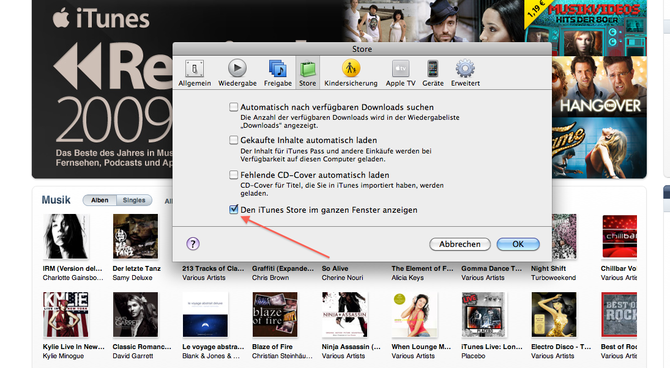
Task: Click artist name Charlotte Gainsbourg
Action: point(73,278)
